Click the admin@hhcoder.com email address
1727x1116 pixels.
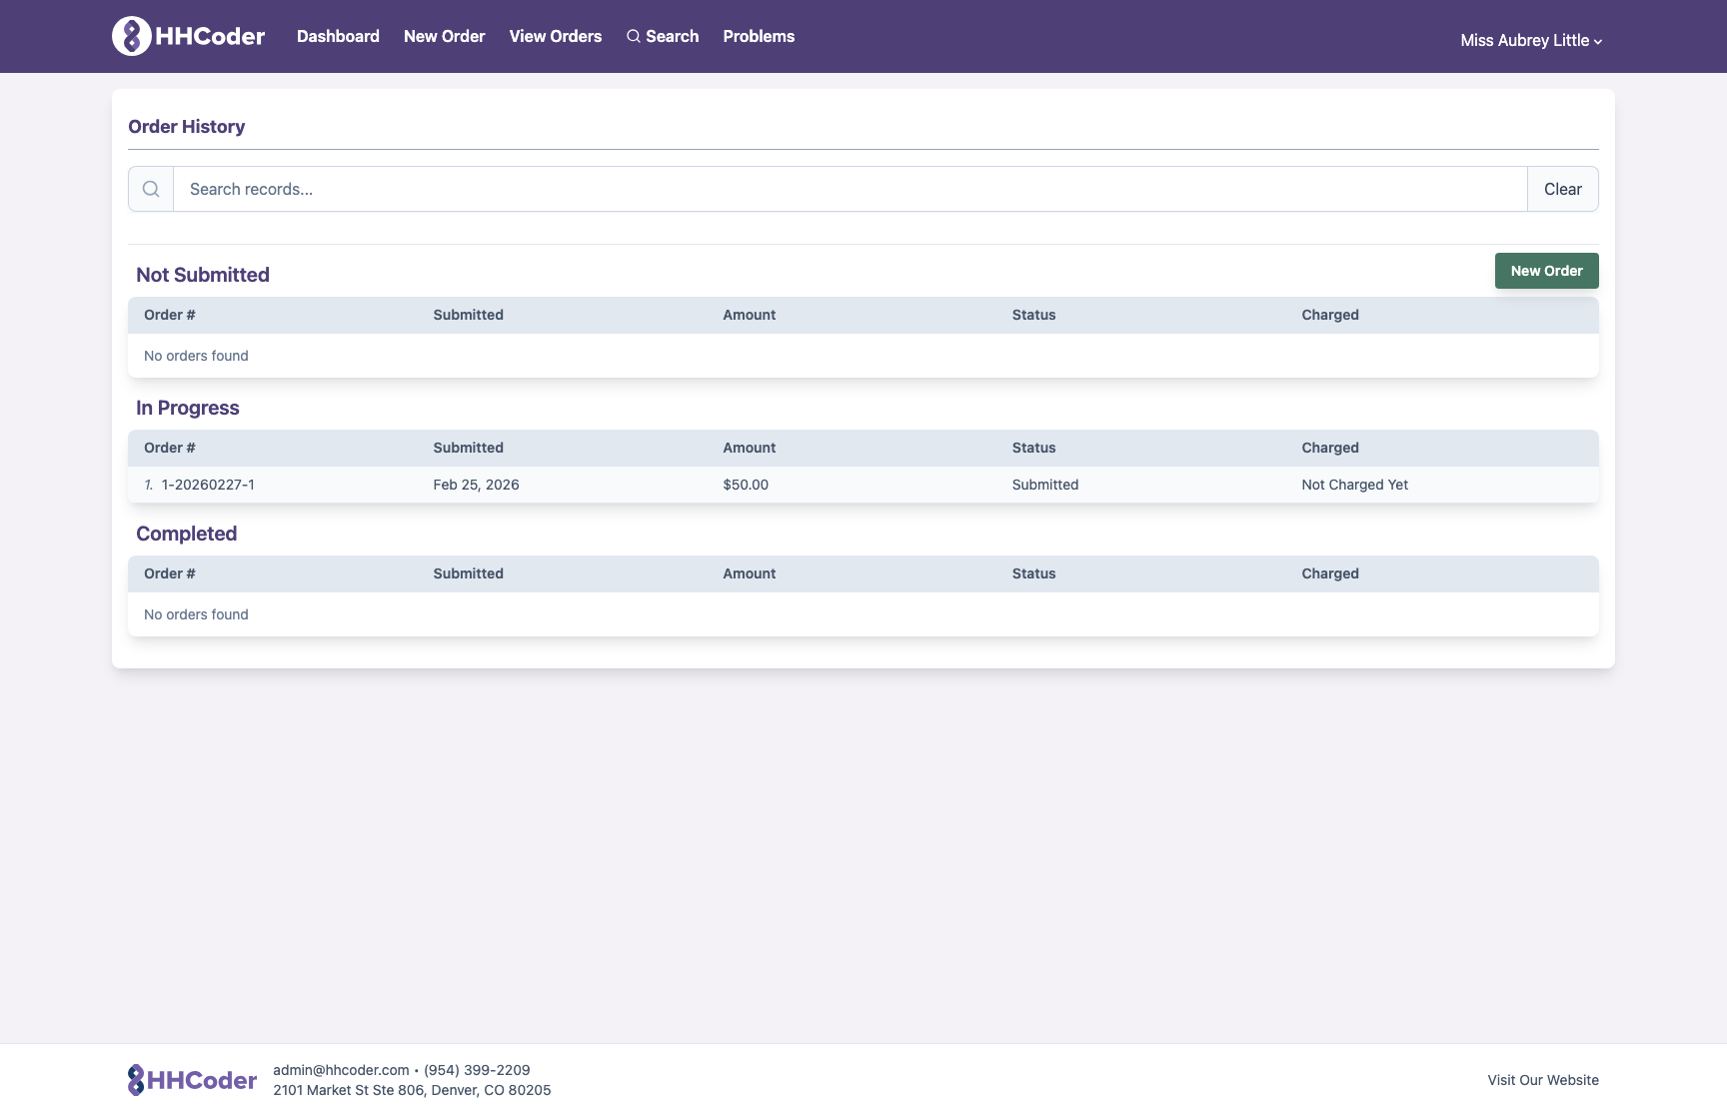[x=340, y=1069]
